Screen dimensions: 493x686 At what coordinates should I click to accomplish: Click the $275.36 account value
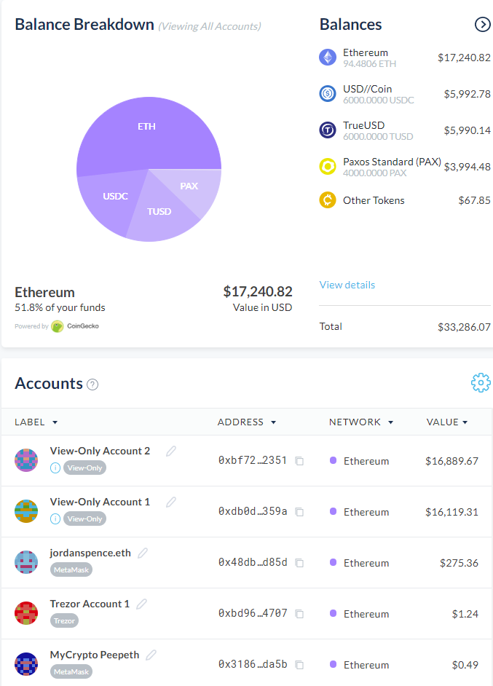click(x=459, y=563)
